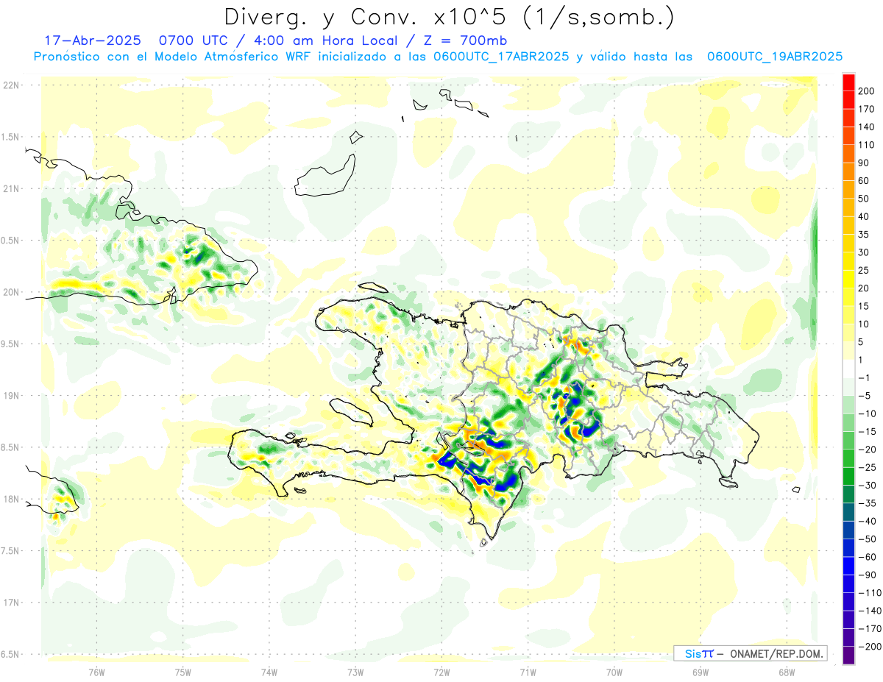Click the -40 value on the color scale
Image resolution: width=883 pixels, height=682 pixels.
868,522
